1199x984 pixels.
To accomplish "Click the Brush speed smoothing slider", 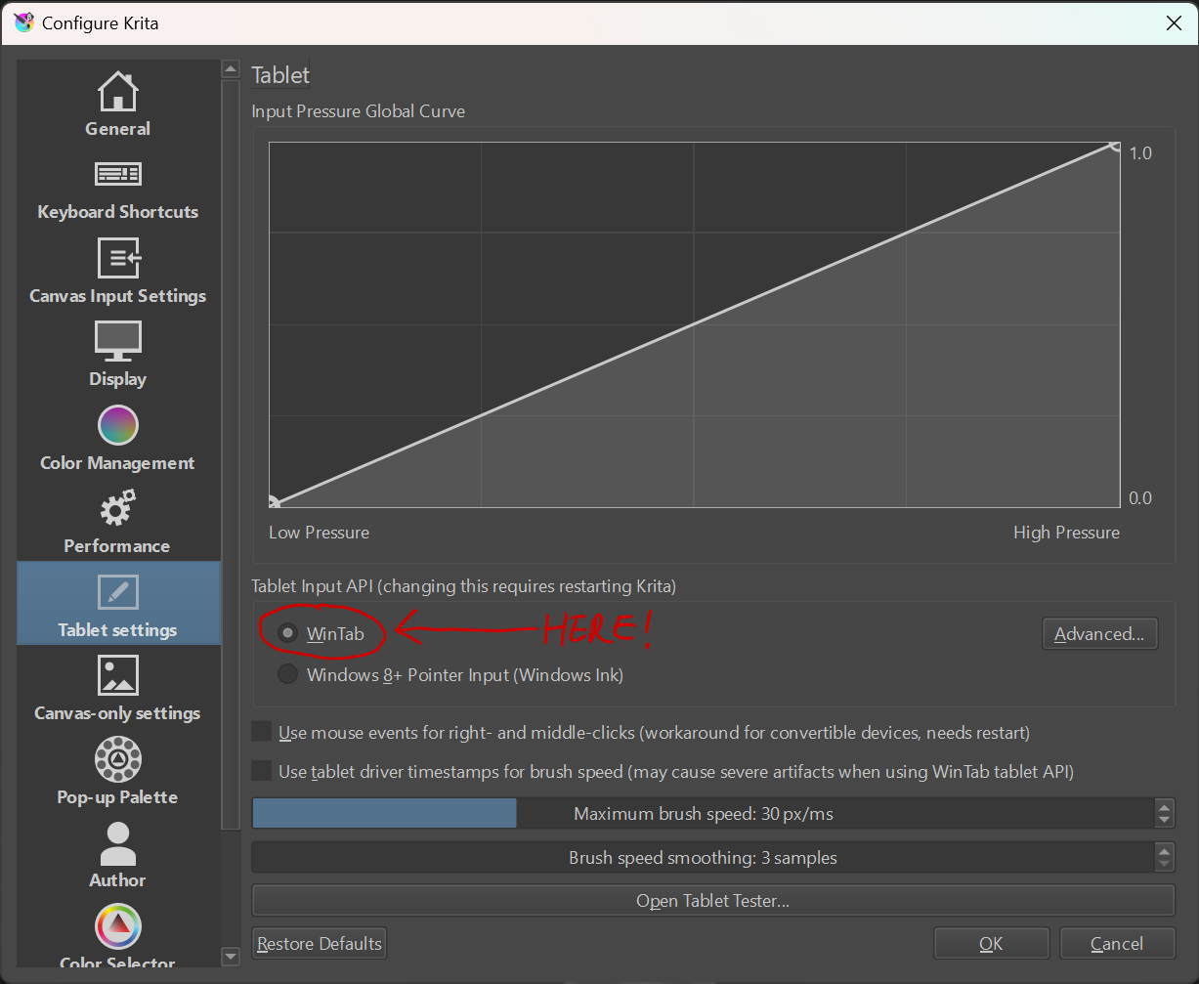I will click(x=703, y=858).
